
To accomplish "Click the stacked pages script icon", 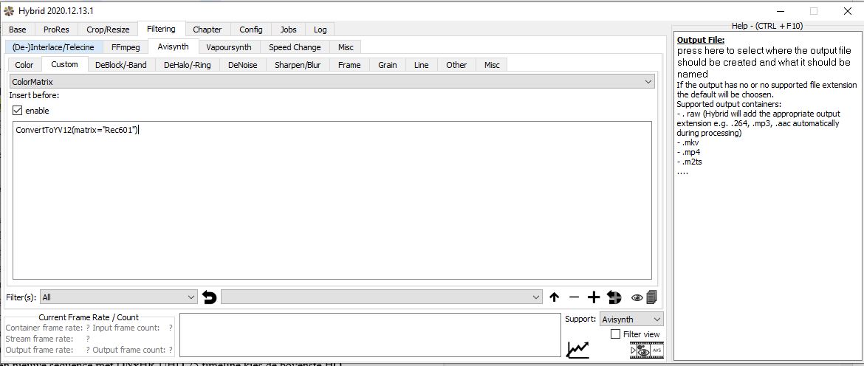I will click(x=651, y=297).
